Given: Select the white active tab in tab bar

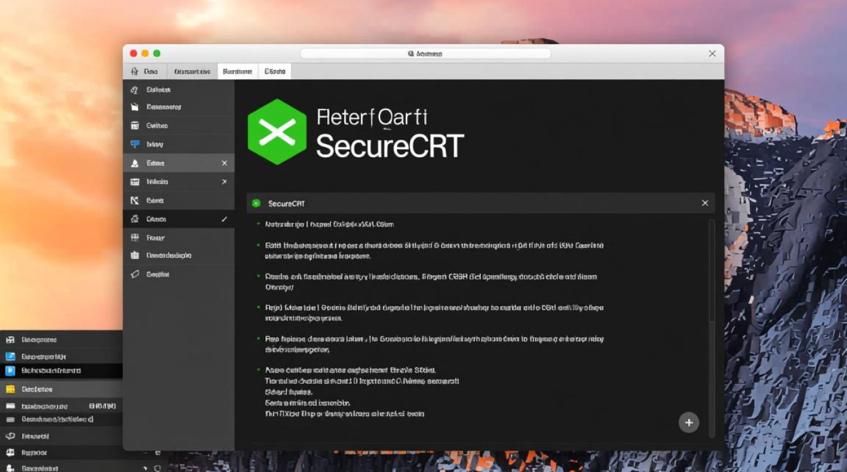Looking at the screenshot, I should (238, 72).
